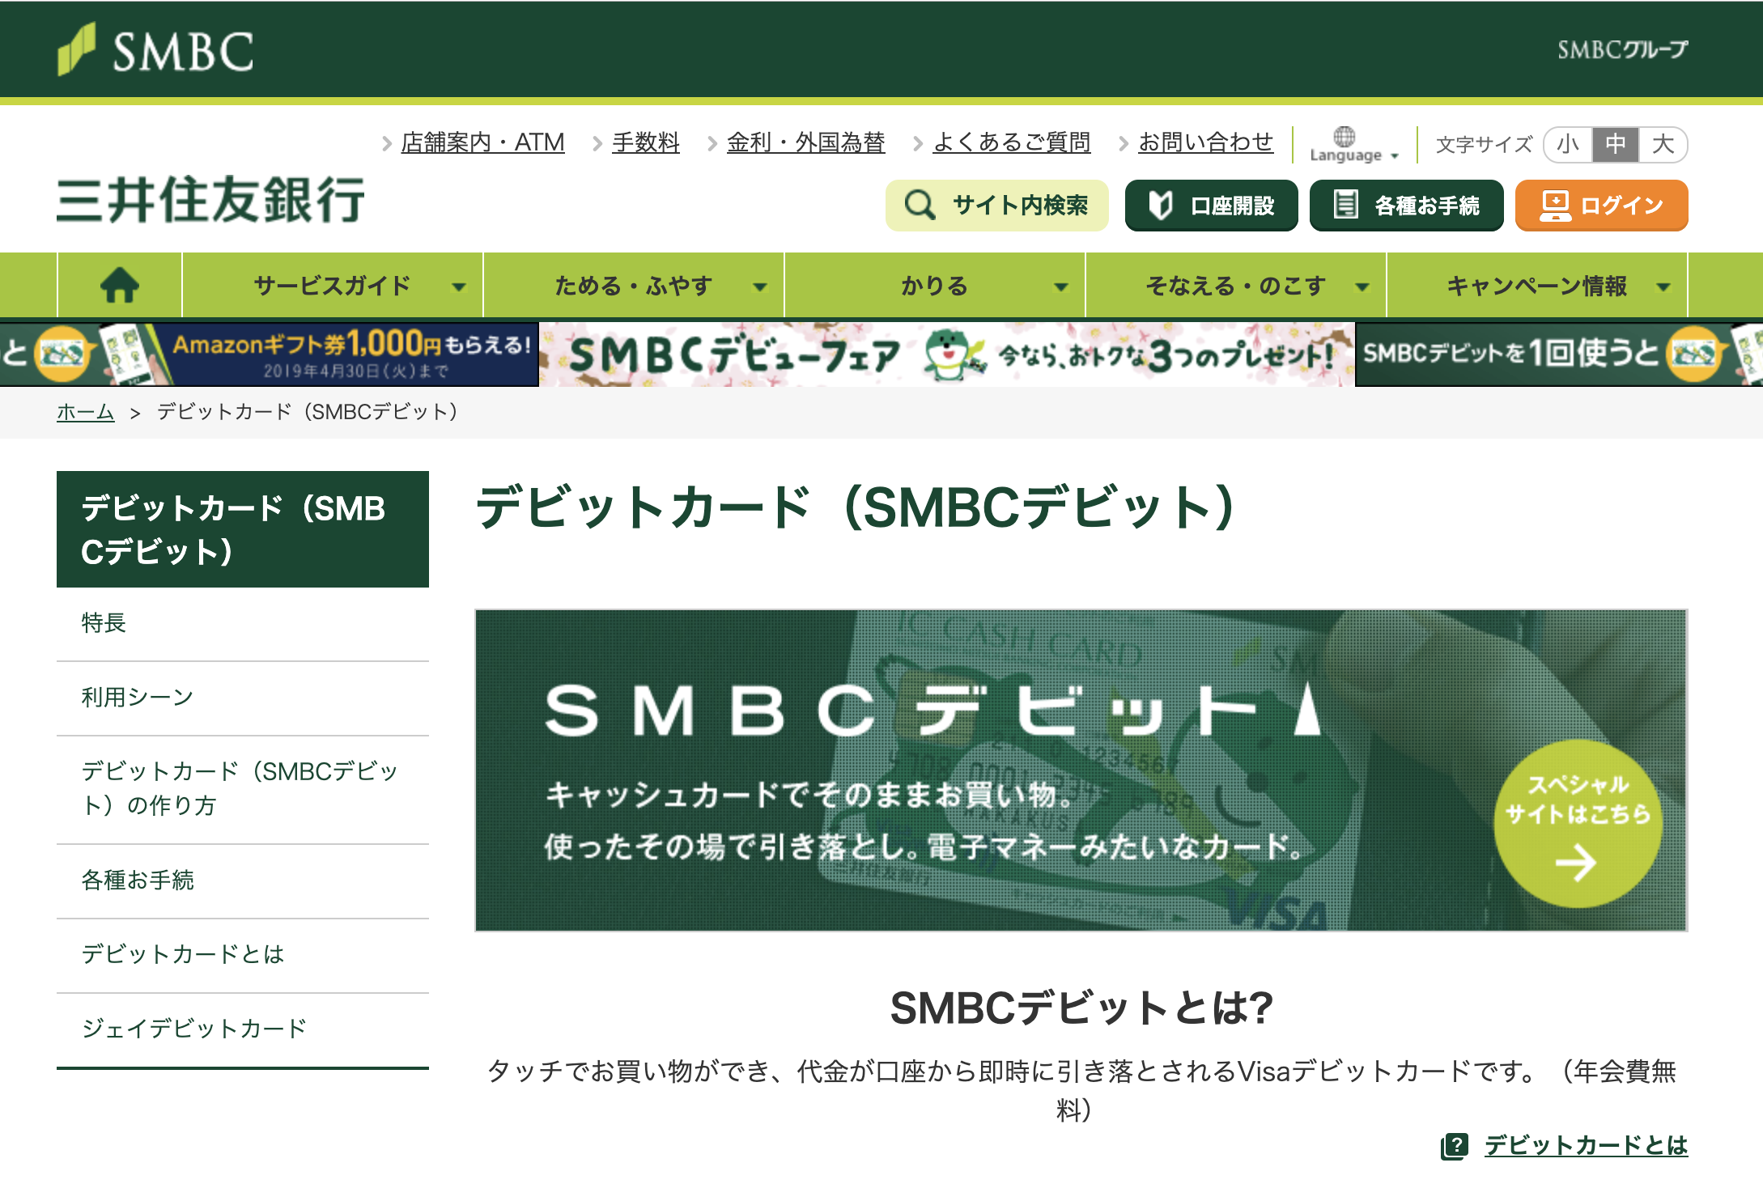Click the SMBCデビューフェア banner

tap(947, 354)
